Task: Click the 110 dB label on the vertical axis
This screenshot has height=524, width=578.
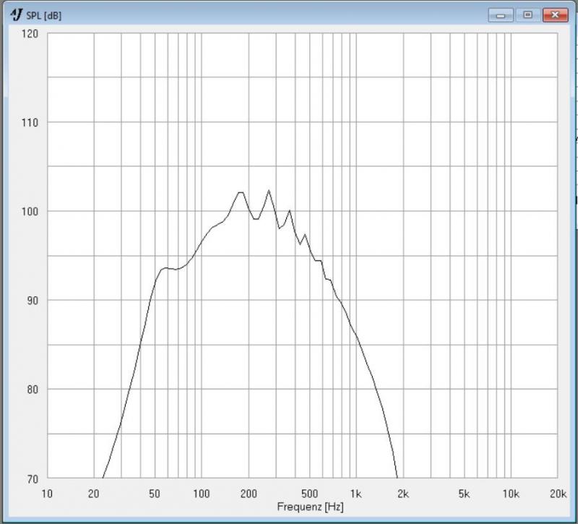Action: coord(28,123)
